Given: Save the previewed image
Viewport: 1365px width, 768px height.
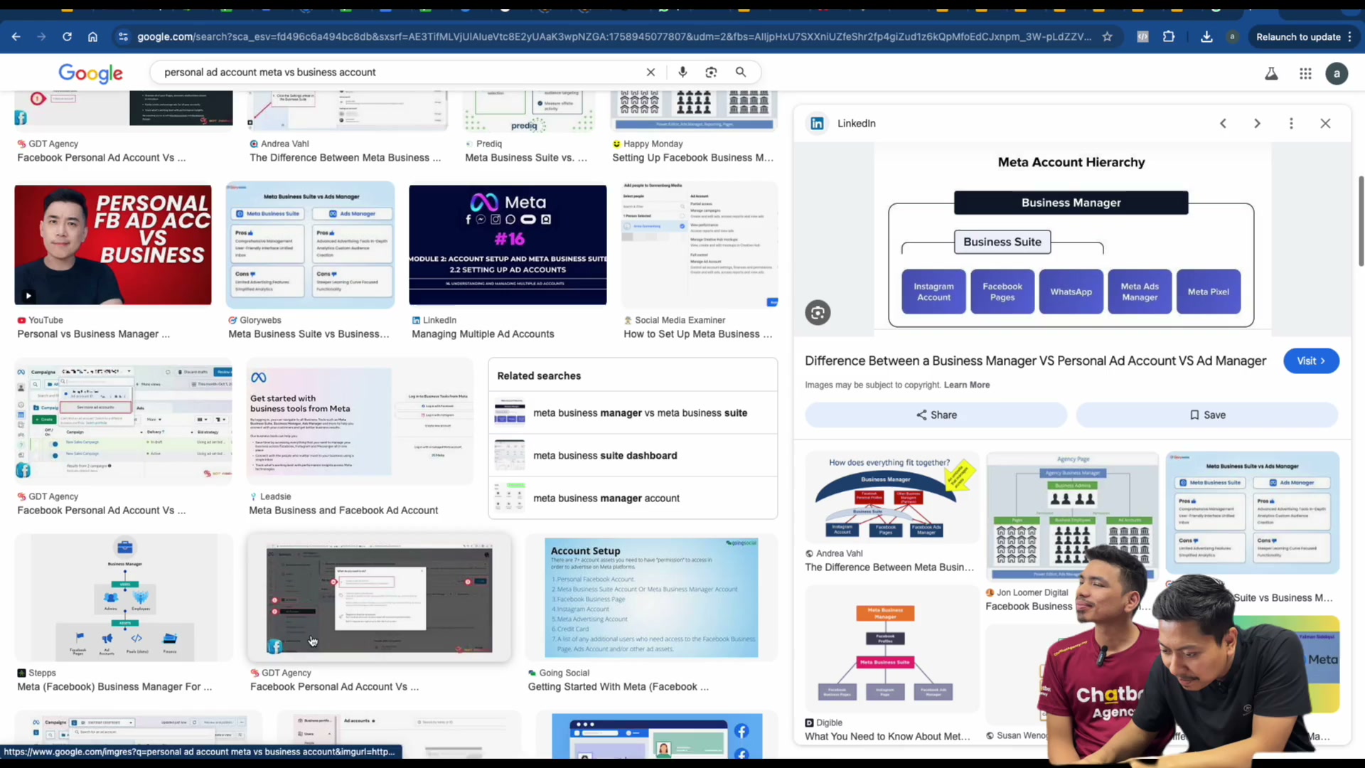Looking at the screenshot, I should [1207, 415].
